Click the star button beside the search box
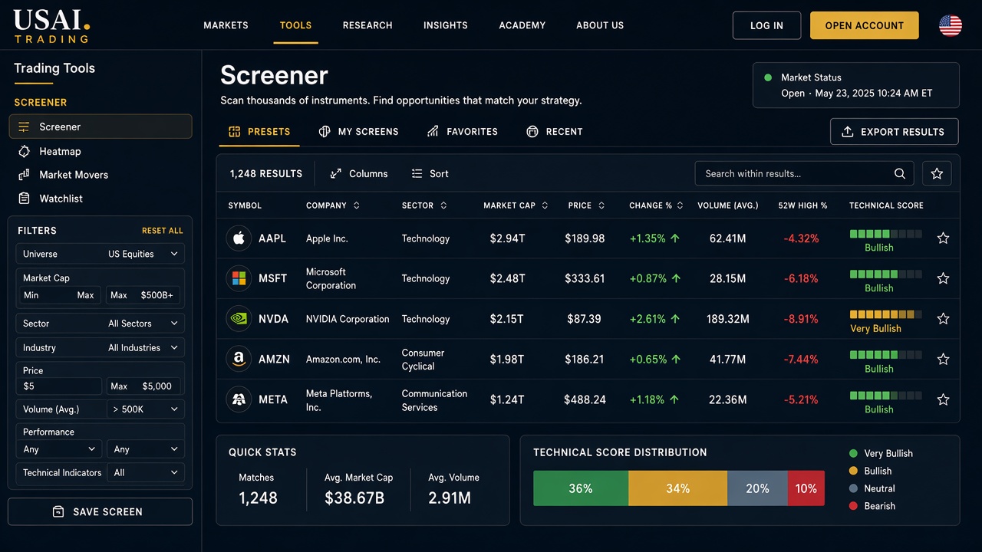Screen dimensions: 982x552 [937, 173]
